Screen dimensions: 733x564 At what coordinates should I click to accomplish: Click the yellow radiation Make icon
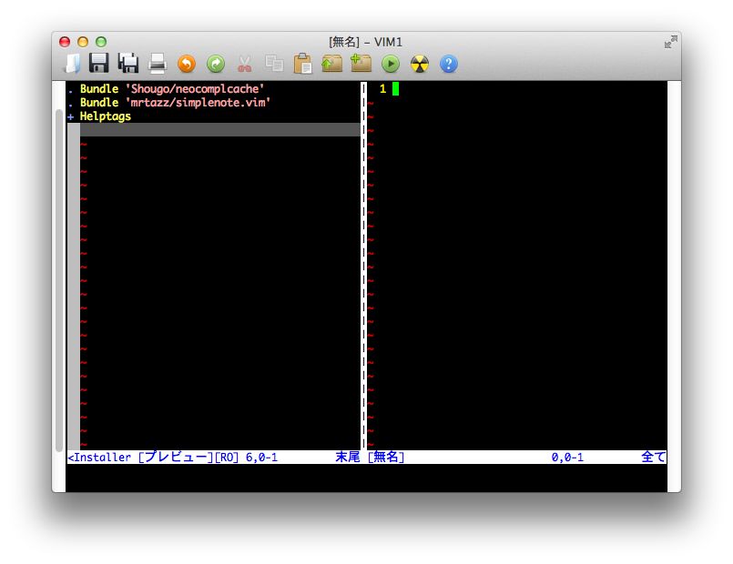(x=420, y=64)
